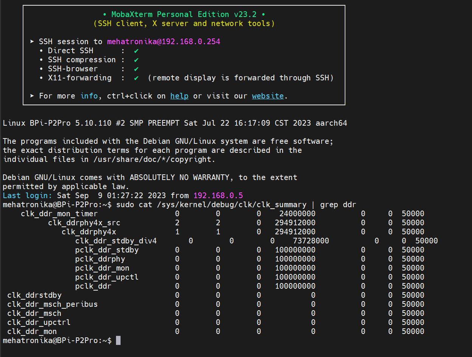Click the X11-forwarding green checkmark

[136, 78]
